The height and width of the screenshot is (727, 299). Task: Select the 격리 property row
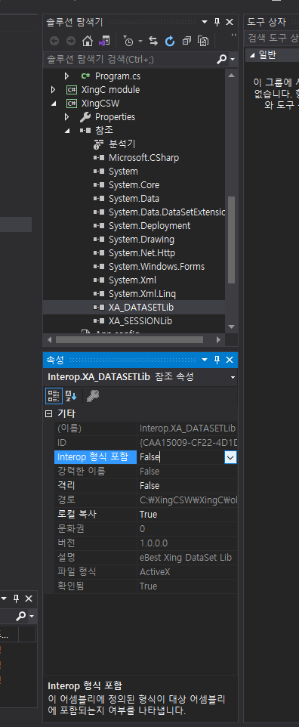coord(146,485)
